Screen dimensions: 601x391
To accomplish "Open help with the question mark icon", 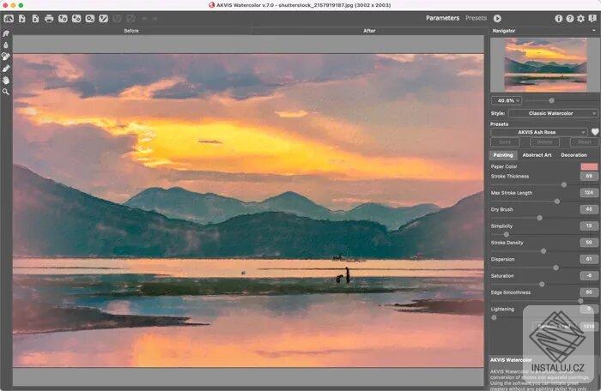I will (570, 18).
